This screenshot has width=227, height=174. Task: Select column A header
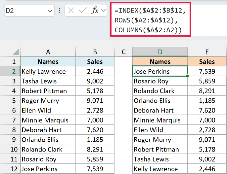click(48, 52)
